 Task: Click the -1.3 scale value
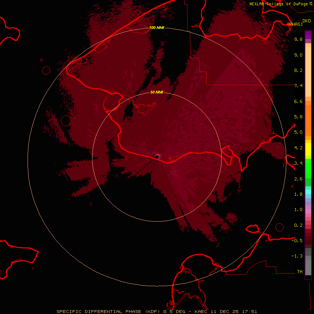point(297,256)
